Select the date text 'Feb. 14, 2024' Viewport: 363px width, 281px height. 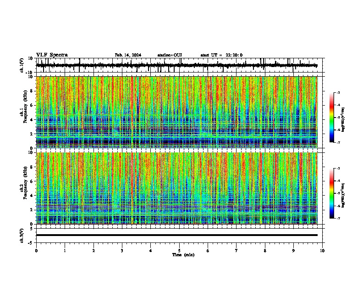coord(128,55)
